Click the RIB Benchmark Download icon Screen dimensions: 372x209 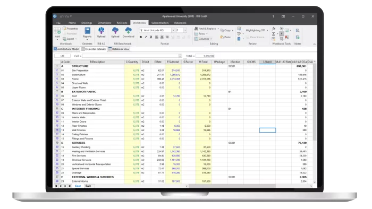[129, 30]
